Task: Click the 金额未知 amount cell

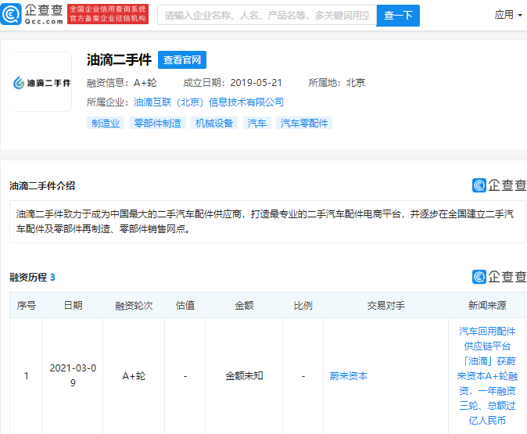Action: (x=244, y=376)
